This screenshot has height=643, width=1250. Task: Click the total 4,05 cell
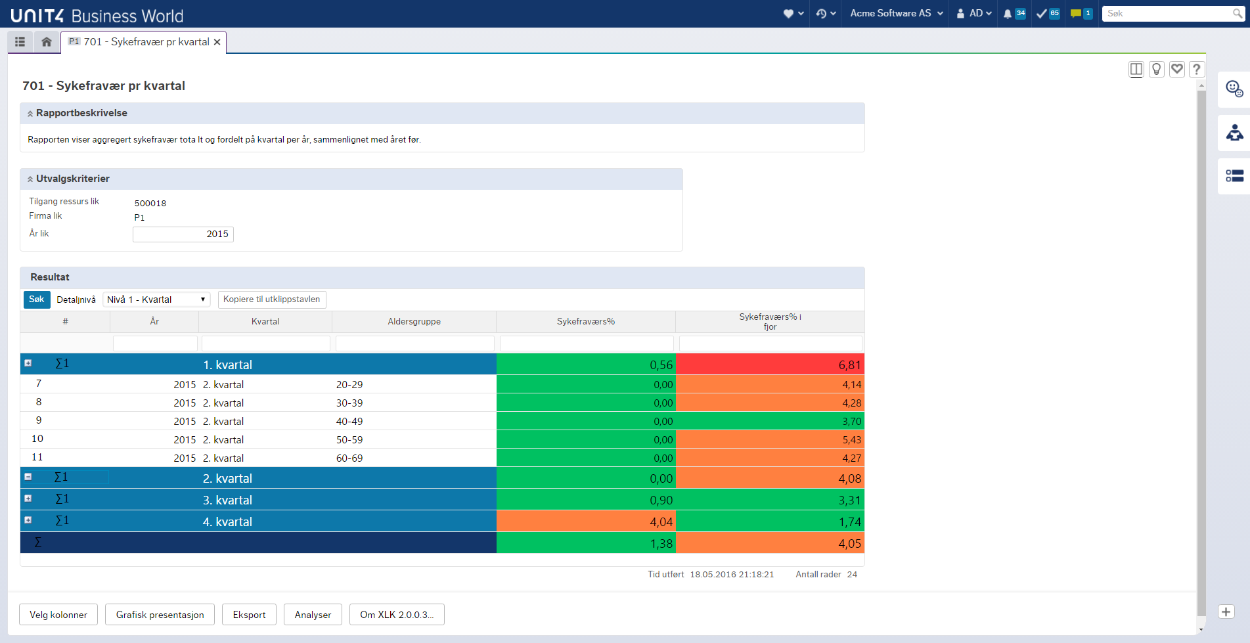[770, 543]
